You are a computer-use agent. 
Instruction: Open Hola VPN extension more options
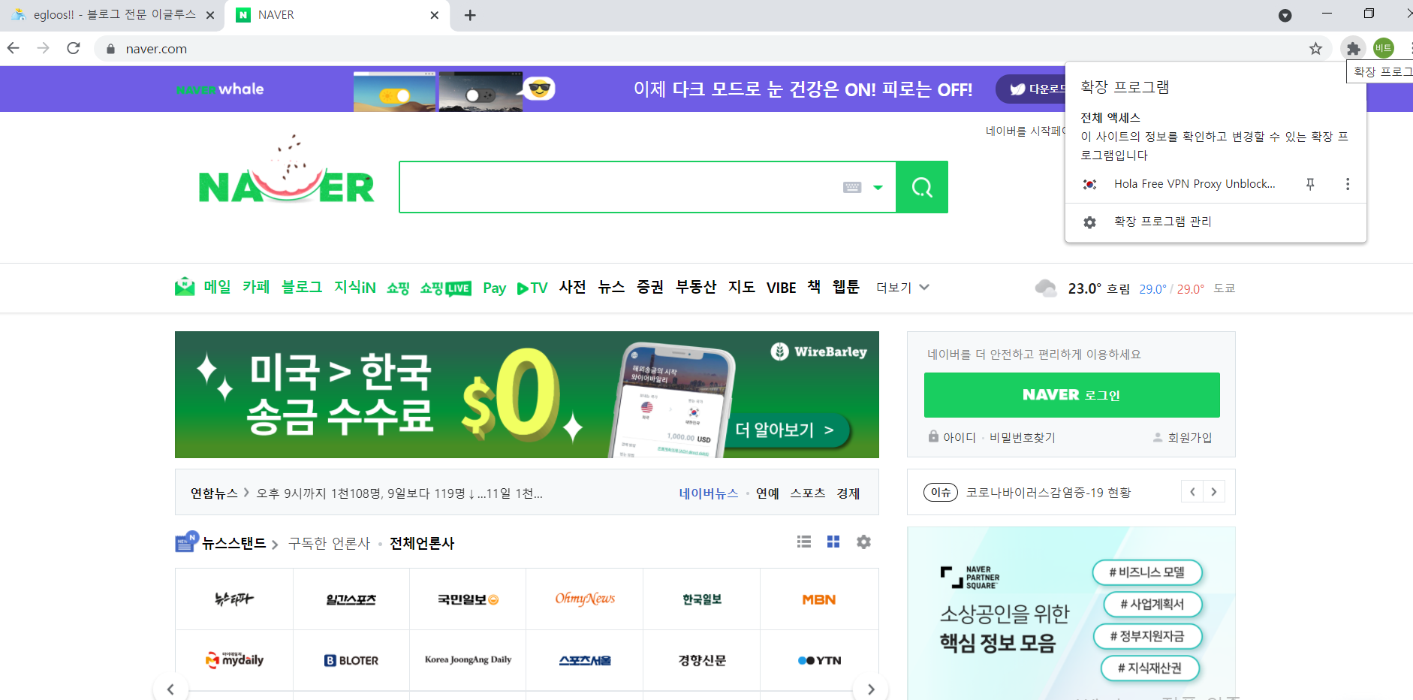(x=1348, y=184)
